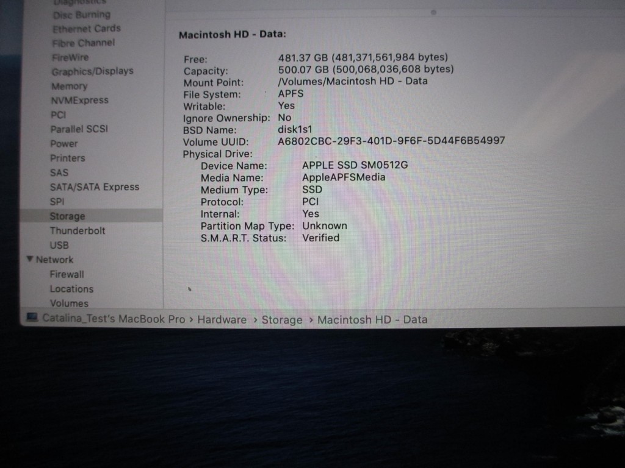Select SAS sidebar entry
The height and width of the screenshot is (468, 625).
(59, 172)
